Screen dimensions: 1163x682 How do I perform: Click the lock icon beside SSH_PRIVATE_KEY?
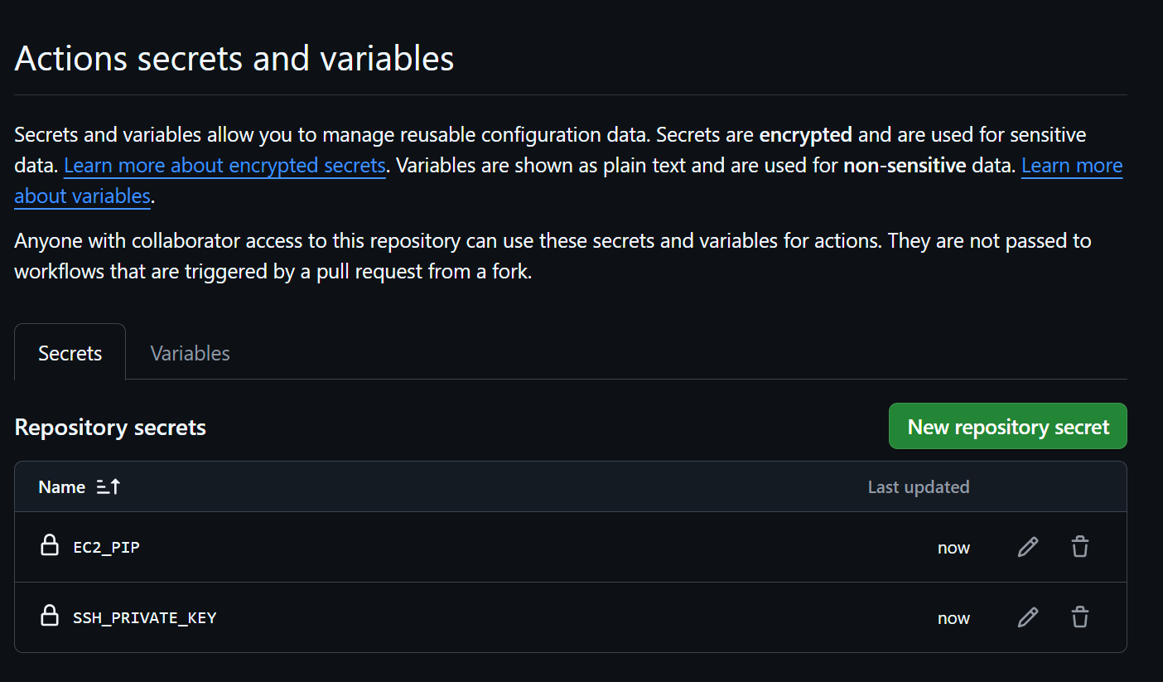tap(50, 616)
